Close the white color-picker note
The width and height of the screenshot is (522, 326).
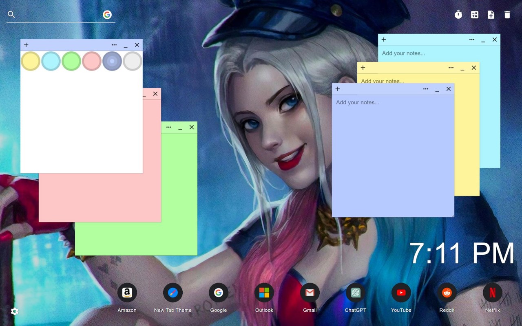click(x=137, y=45)
